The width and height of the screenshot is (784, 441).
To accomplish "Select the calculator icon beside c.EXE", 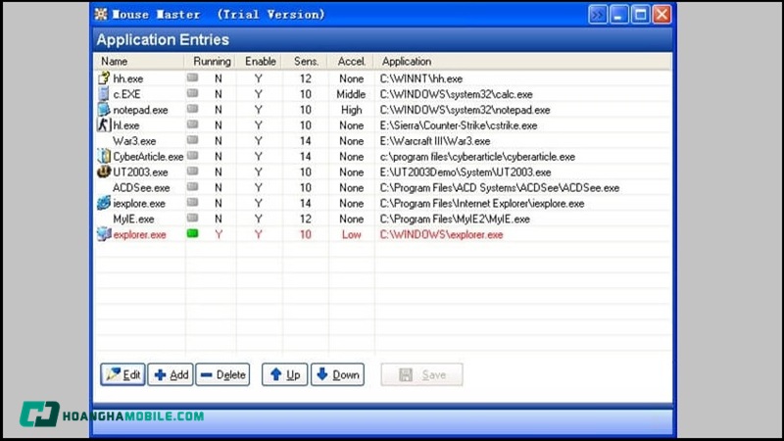I will point(104,94).
